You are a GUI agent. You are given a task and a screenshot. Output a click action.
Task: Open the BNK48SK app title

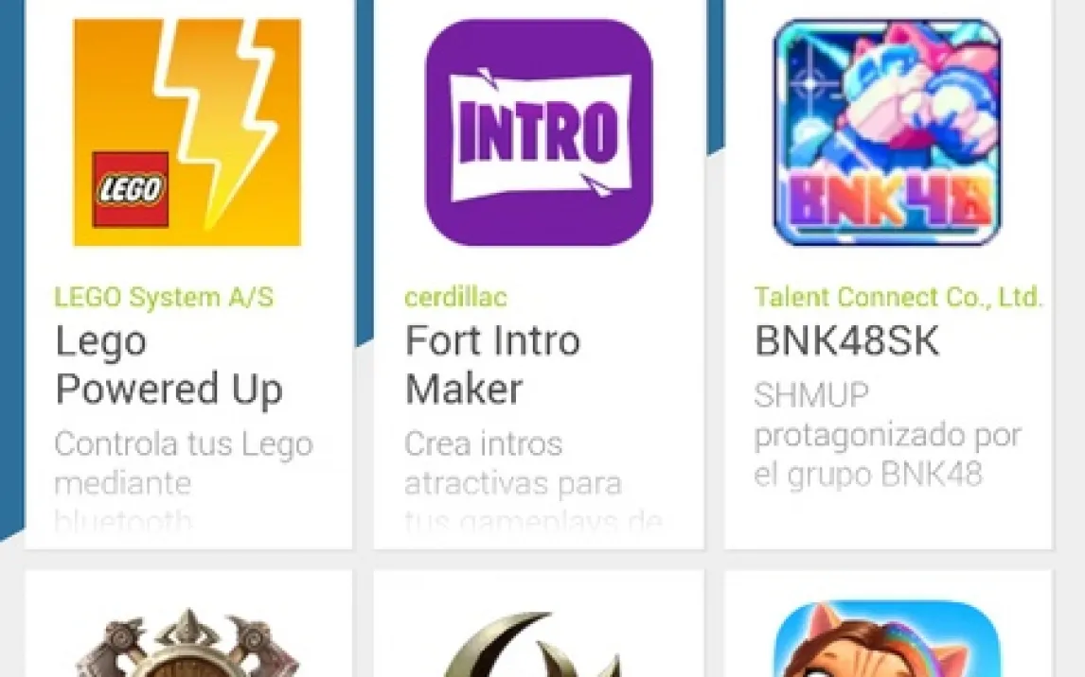pyautogui.click(x=847, y=340)
